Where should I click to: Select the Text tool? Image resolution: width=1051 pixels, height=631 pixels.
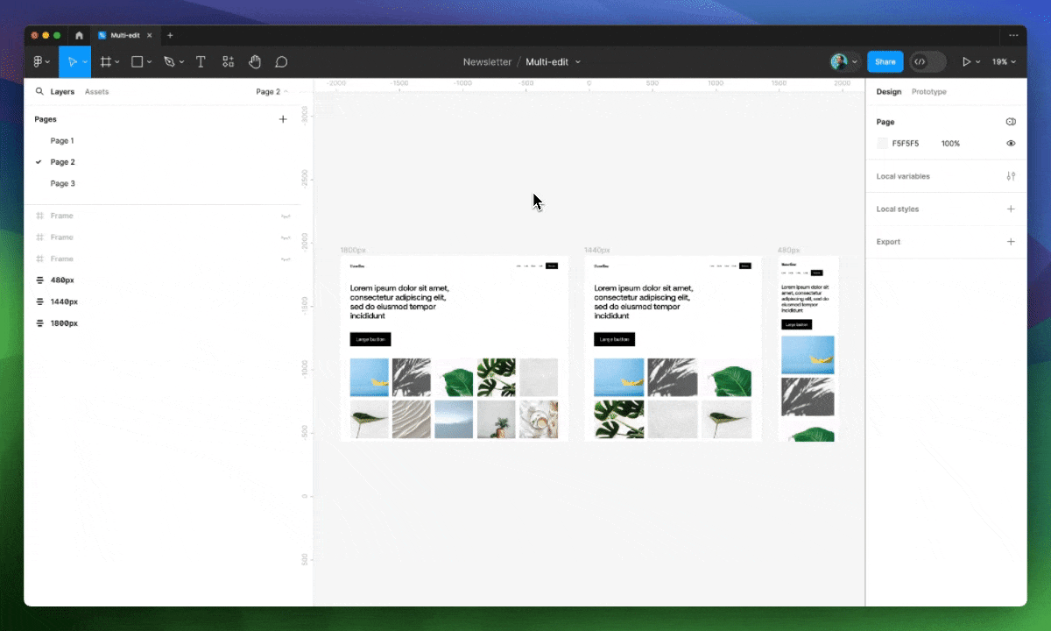click(201, 62)
